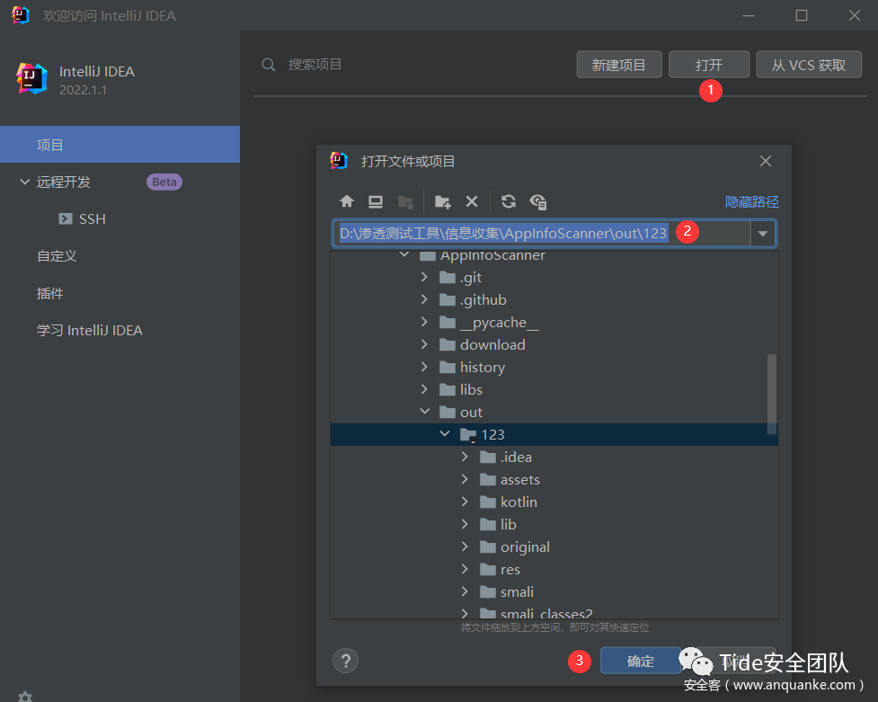The image size is (878, 702).
Task: Expand the kotlin folder chevron
Action: [465, 502]
